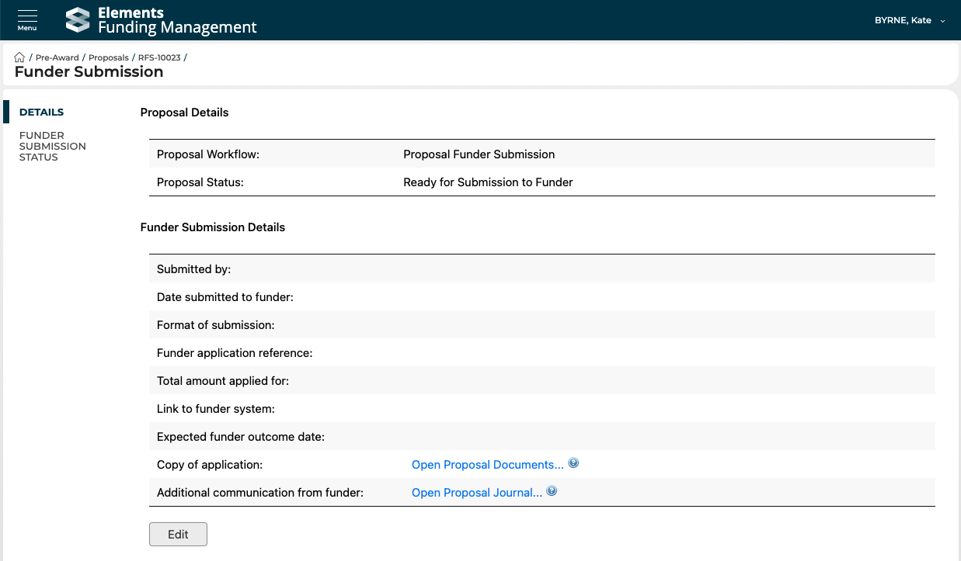Navigate to Pre-Award breadcrumb
Viewport: 961px width, 561px height.
point(57,57)
